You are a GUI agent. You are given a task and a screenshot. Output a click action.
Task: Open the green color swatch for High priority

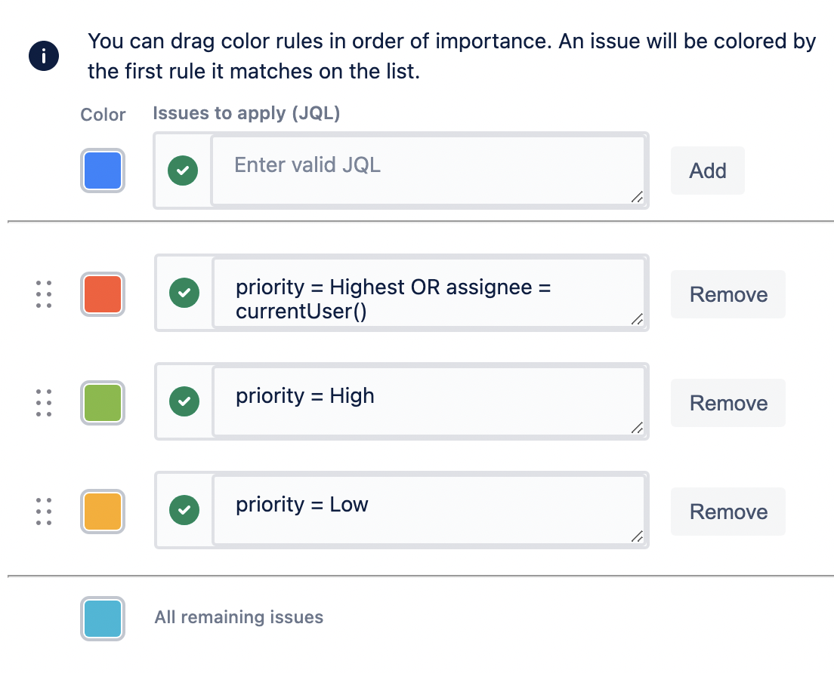click(x=103, y=403)
